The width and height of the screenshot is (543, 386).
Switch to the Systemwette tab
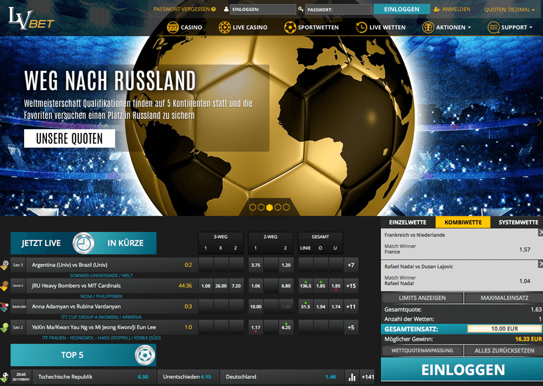518,222
